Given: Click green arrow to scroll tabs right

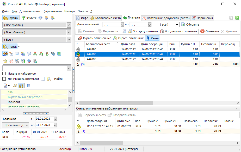Looking at the screenshot, I should (237, 18).
